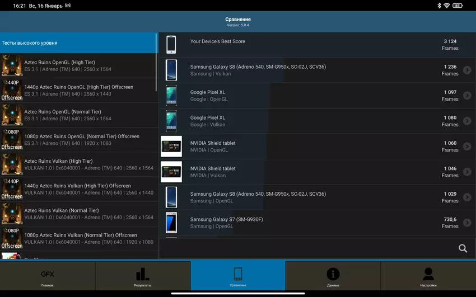
Task: Select 1440p Aztec Ruins Vulkan Offscreen test
Action: [78, 189]
